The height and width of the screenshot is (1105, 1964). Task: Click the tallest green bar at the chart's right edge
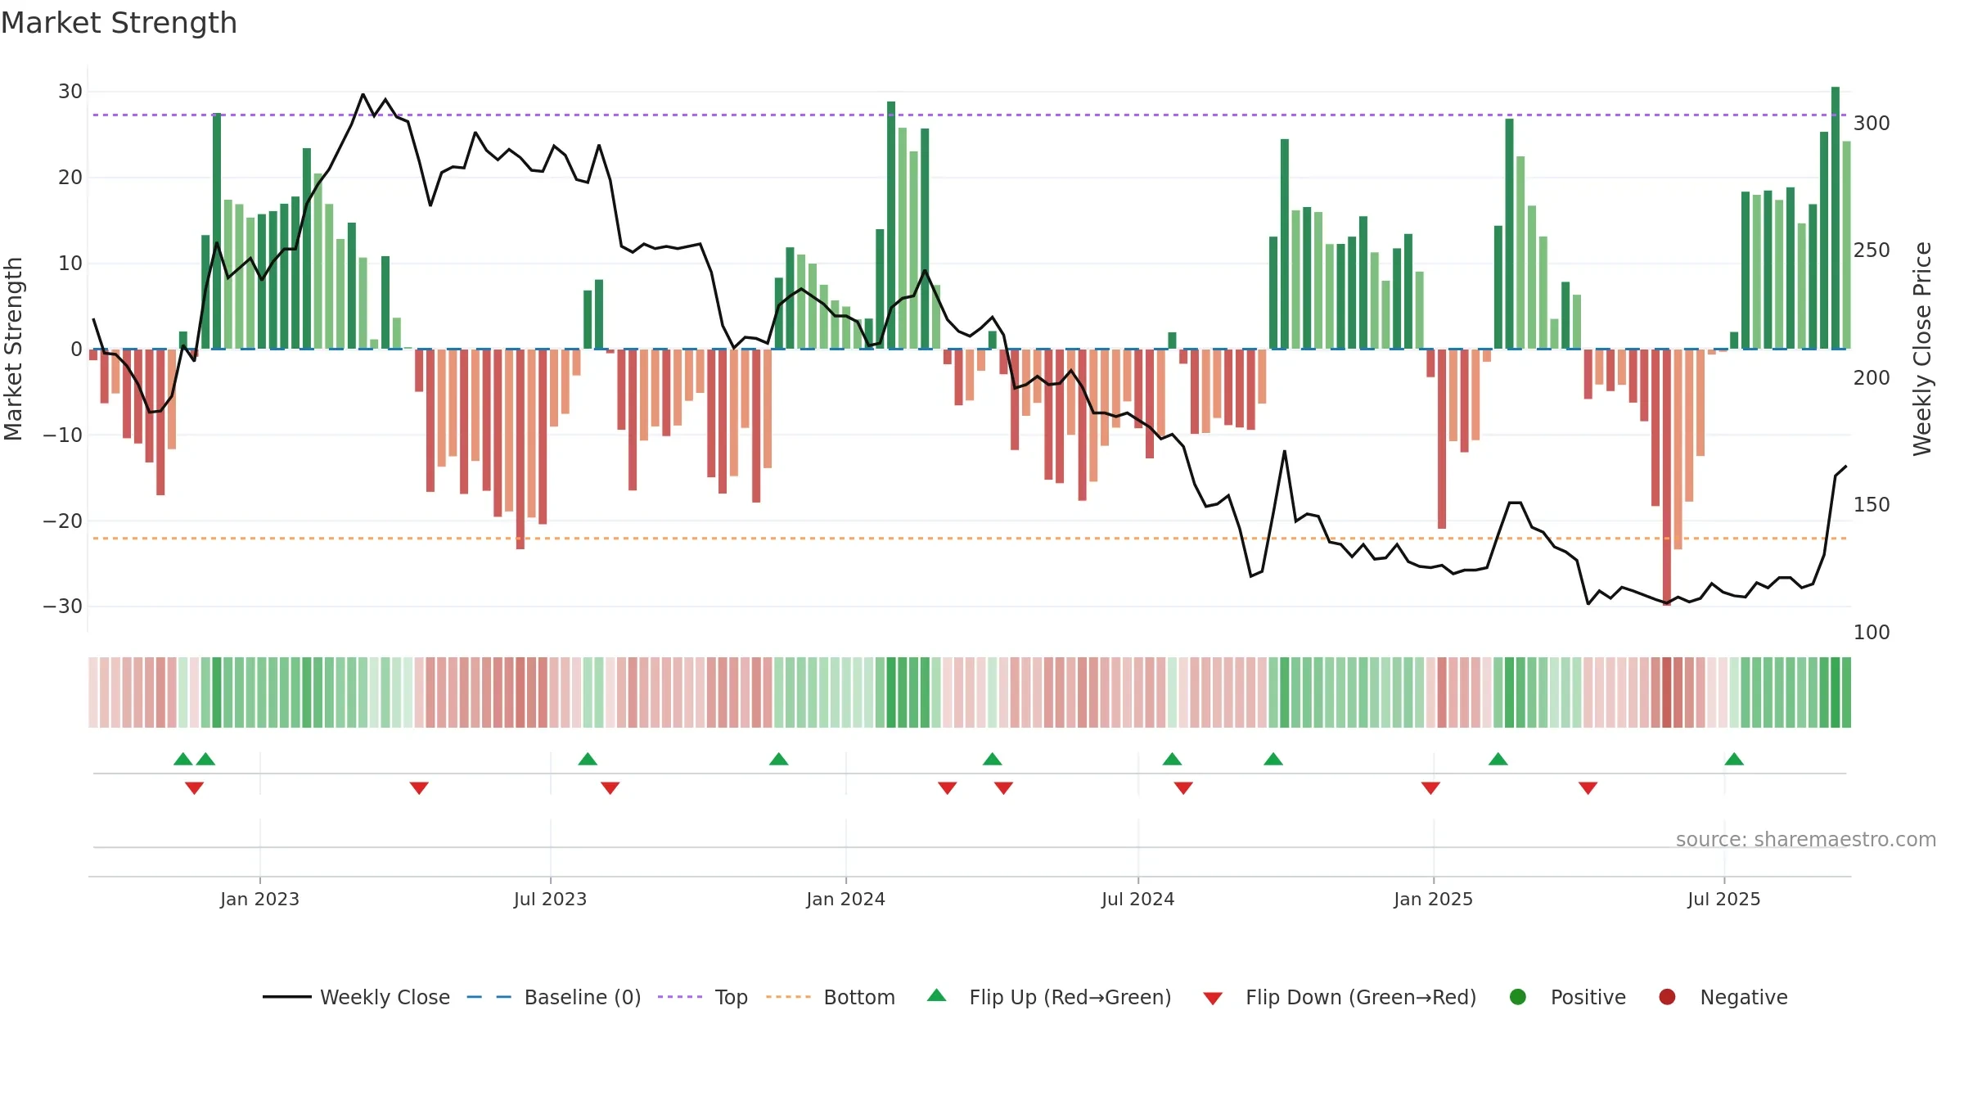point(1836,218)
